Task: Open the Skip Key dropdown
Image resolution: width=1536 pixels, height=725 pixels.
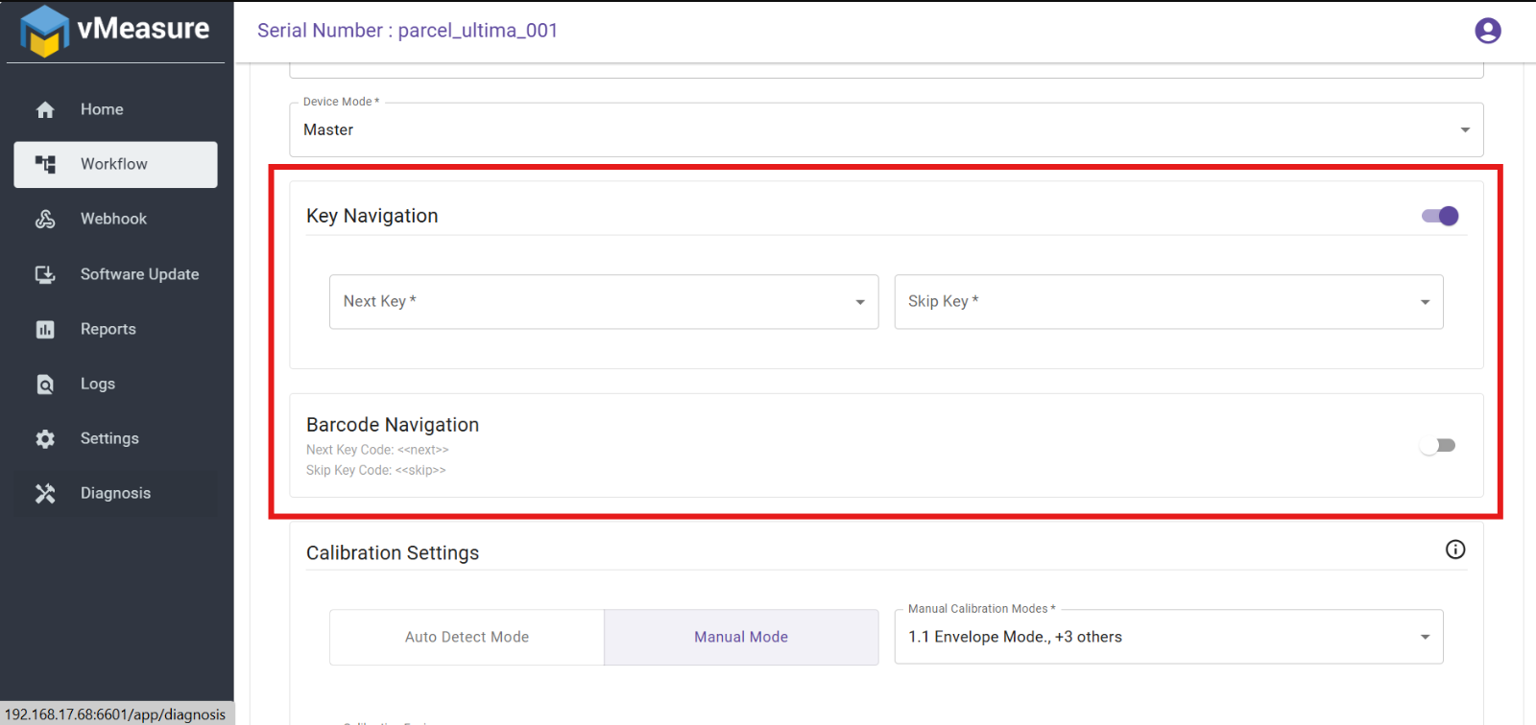Action: [1168, 302]
